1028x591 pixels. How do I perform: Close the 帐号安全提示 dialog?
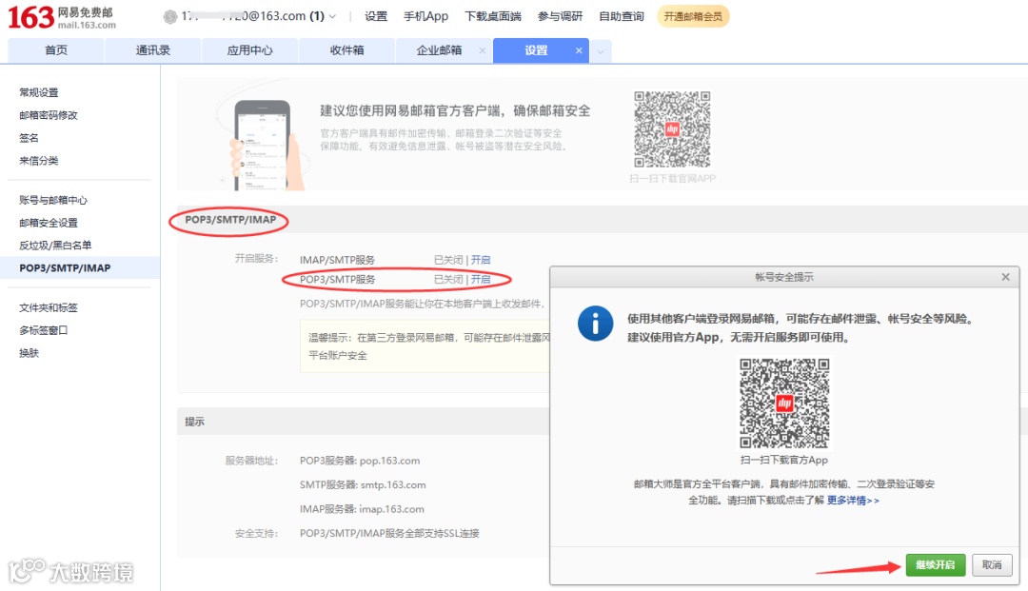pyautogui.click(x=1005, y=277)
